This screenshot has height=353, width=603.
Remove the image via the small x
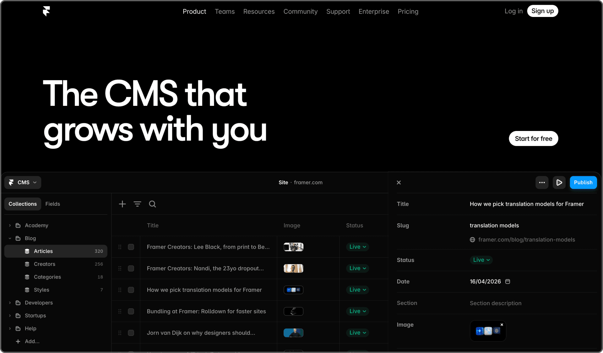(502, 325)
